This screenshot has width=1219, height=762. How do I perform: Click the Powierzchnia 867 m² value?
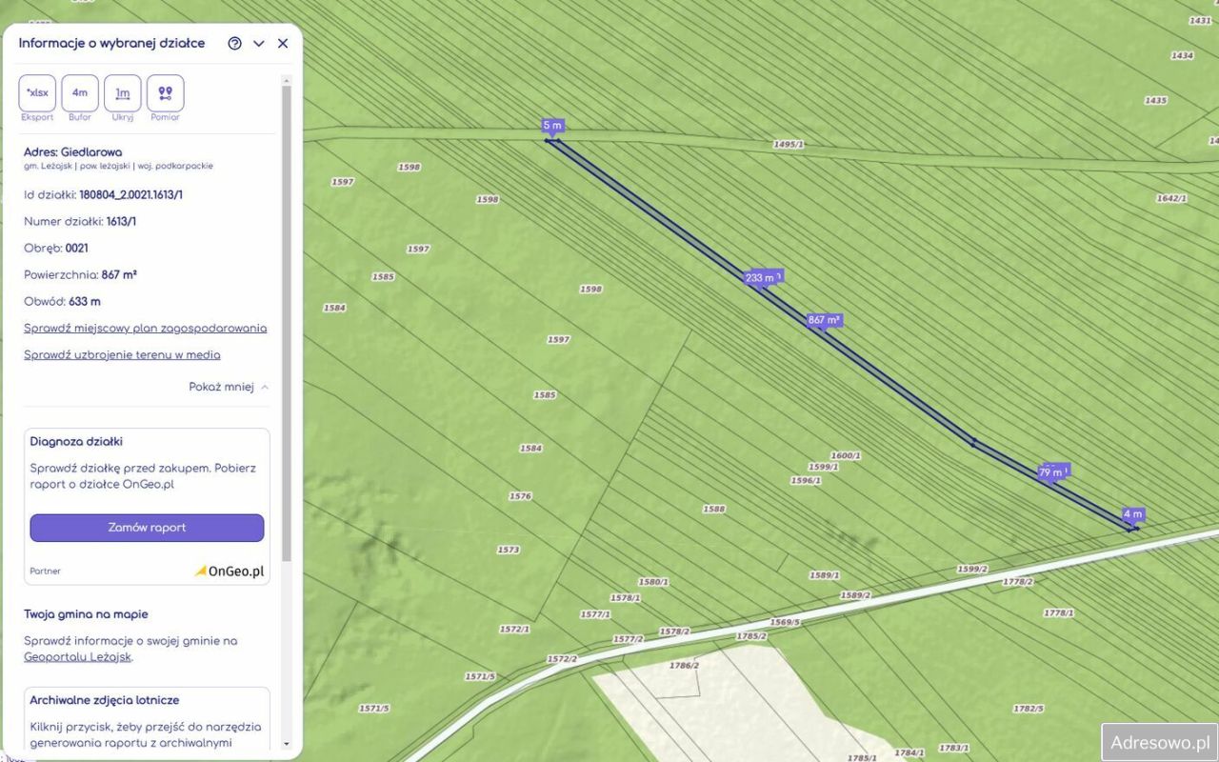(x=119, y=275)
